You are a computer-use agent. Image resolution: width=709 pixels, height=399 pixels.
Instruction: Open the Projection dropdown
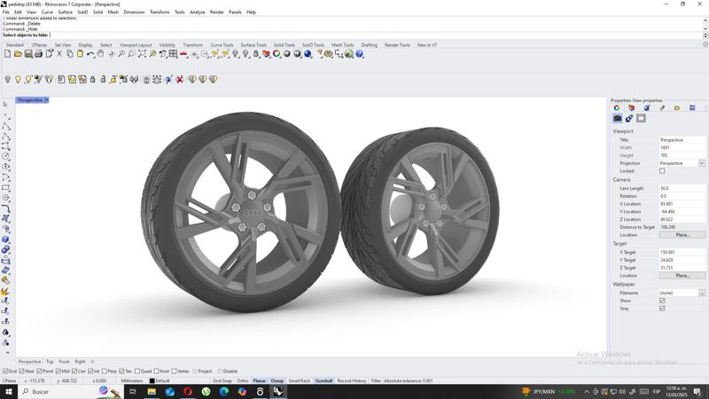tap(701, 163)
